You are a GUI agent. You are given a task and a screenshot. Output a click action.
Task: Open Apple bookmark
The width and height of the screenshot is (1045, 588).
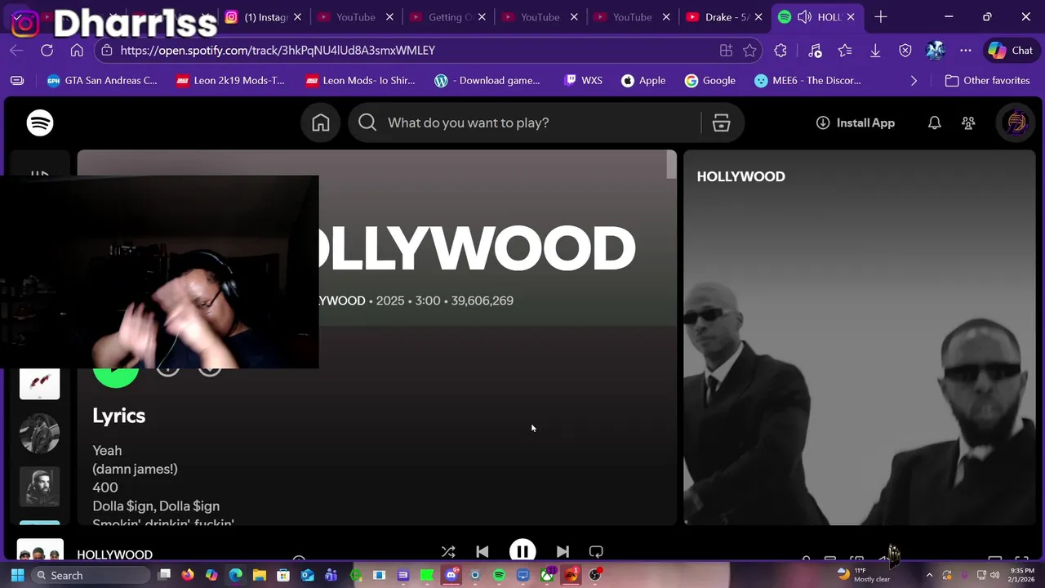coord(643,81)
